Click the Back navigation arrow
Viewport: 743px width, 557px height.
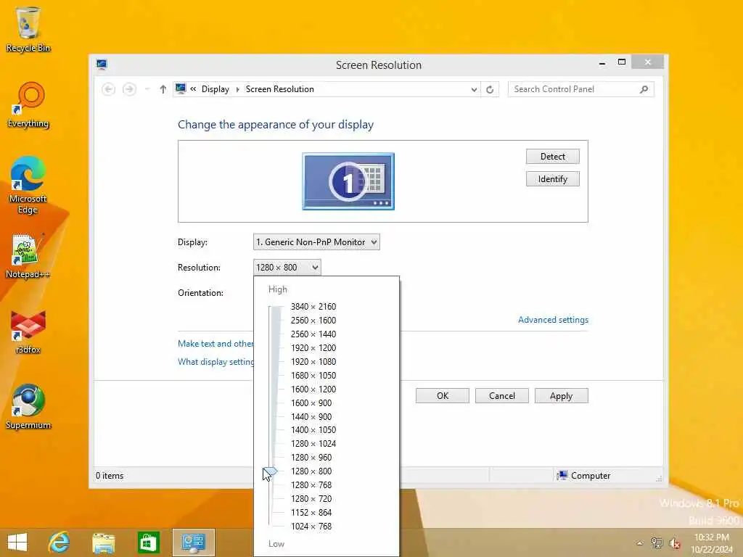pyautogui.click(x=109, y=89)
